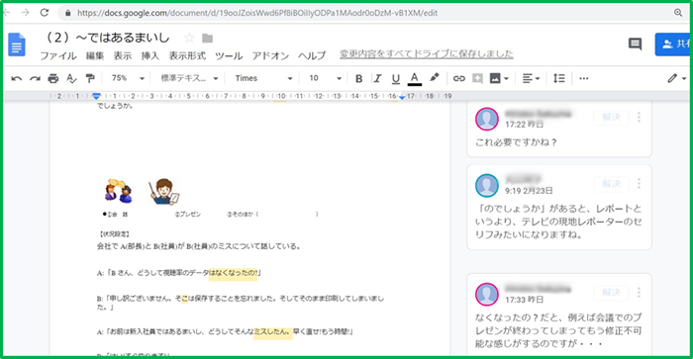693x359 pixels.
Task: Open Google Docs home icon
Action: 17,45
